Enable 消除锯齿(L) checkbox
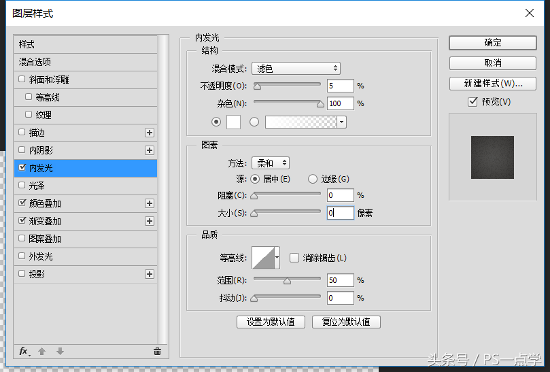Viewport: 550px width, 372px height. tap(294, 258)
